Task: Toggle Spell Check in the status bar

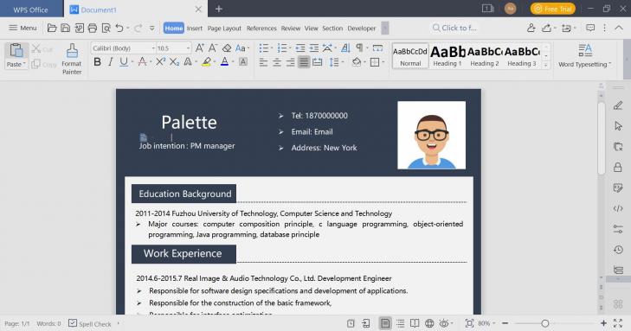Action: point(90,323)
